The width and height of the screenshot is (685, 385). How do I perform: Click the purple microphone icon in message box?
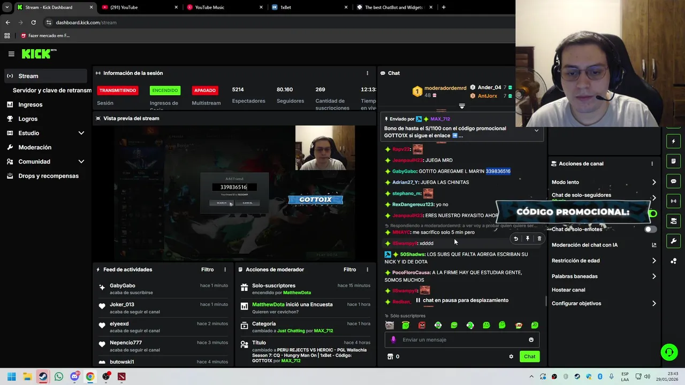point(393,340)
